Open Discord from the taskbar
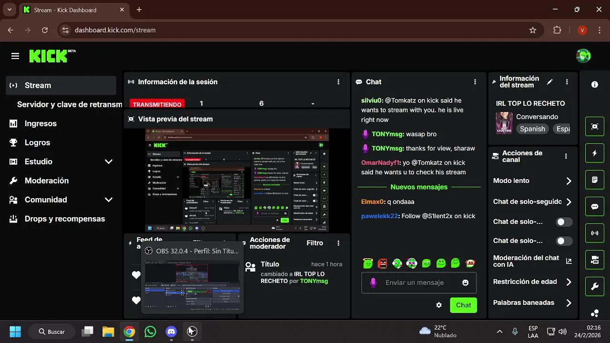 point(171,332)
